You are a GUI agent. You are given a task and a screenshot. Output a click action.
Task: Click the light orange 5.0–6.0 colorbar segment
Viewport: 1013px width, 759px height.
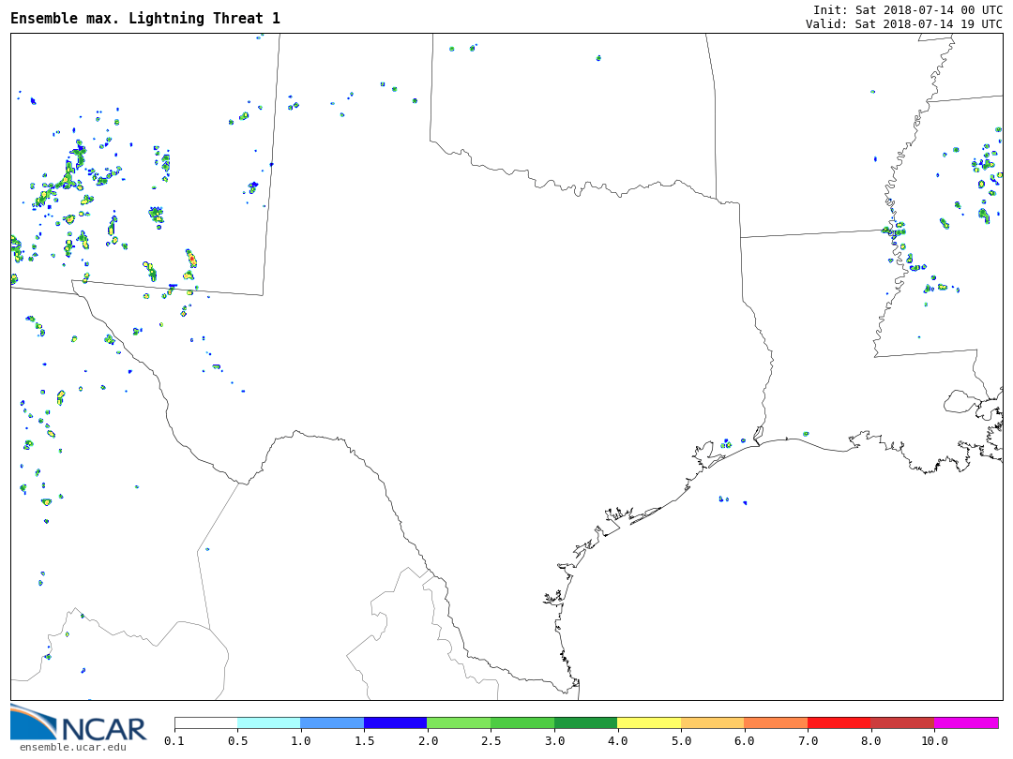(713, 722)
